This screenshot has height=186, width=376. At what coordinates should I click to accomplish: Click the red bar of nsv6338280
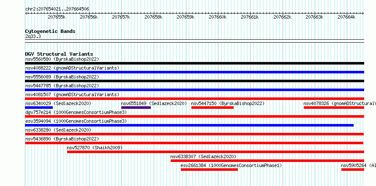click(194, 134)
